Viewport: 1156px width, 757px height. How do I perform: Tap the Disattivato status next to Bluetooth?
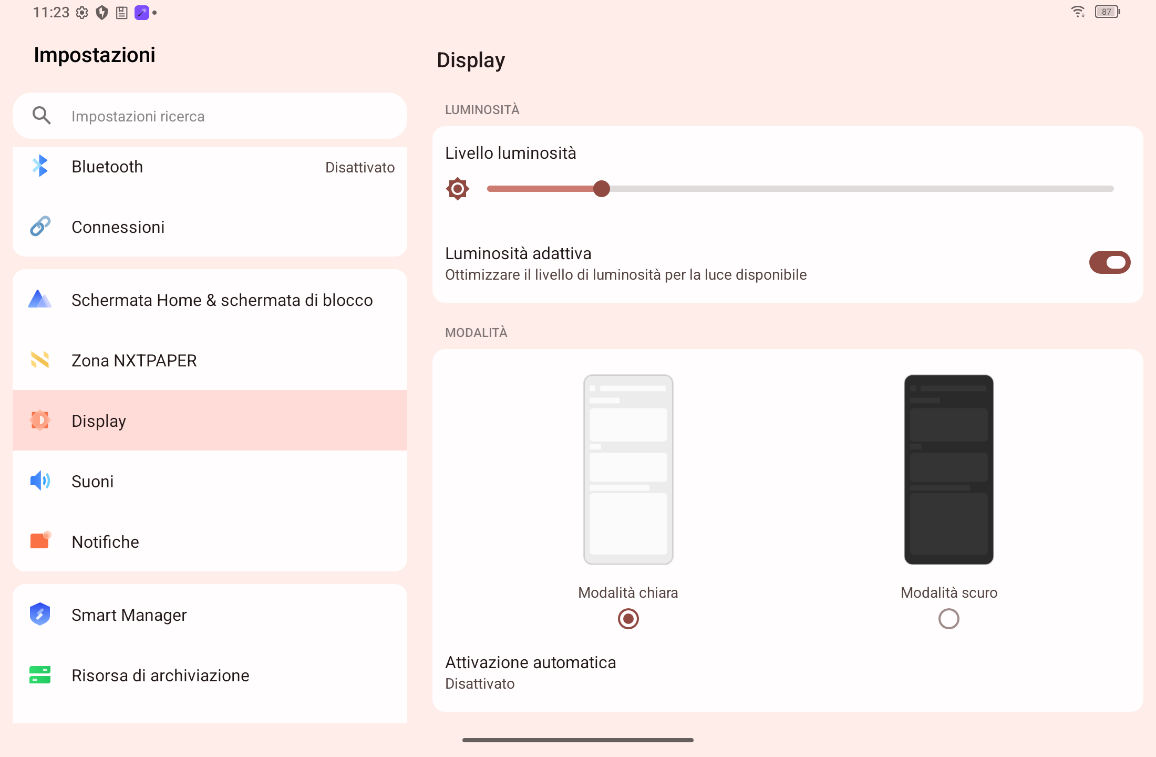(360, 167)
